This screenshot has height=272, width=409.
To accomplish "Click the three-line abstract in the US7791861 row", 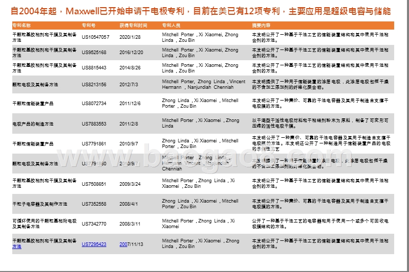I will 321,143.
